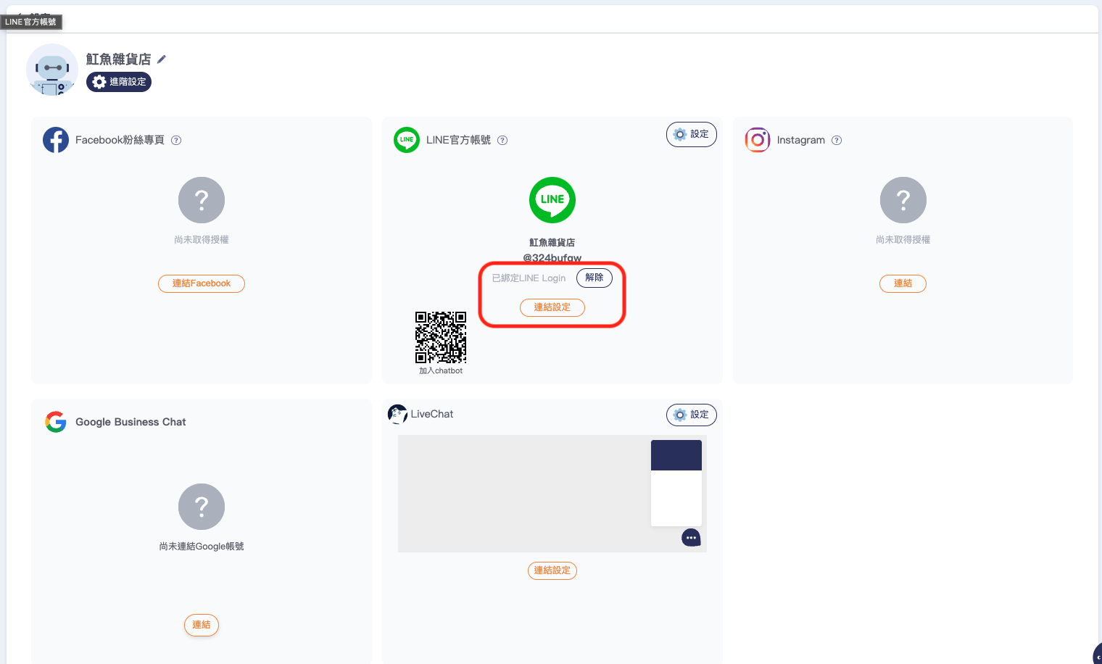
Task: Click the Facebook logo icon
Action: click(56, 140)
